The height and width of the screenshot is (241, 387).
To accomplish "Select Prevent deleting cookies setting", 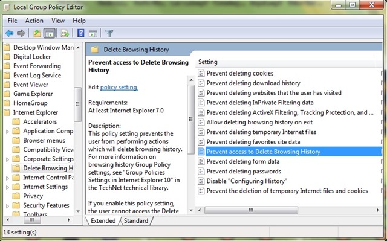I will 240,73.
